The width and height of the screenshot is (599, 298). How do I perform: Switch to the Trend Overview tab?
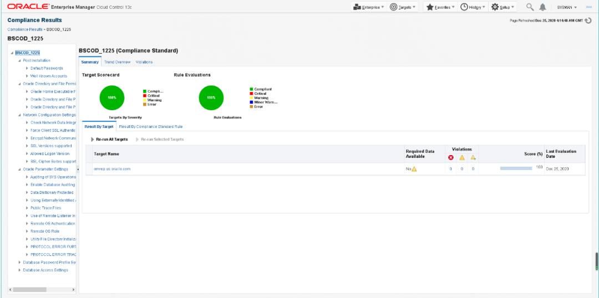(x=117, y=62)
